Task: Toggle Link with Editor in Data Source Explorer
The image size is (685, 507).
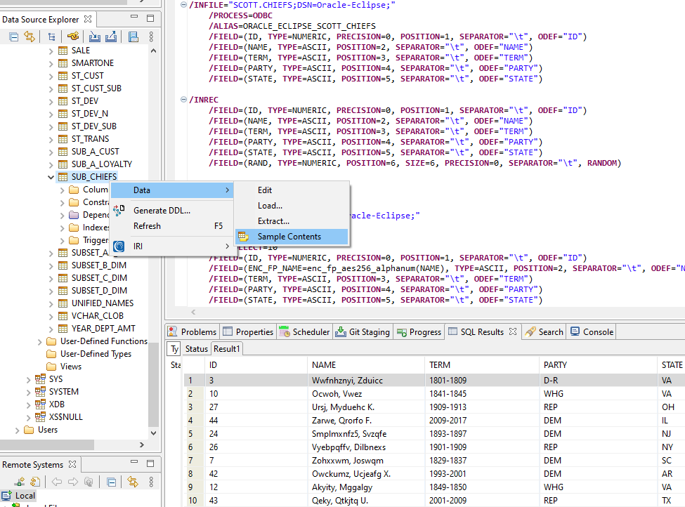Action: [x=30, y=37]
